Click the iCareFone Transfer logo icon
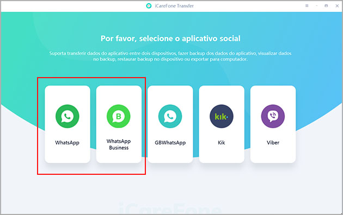This screenshot has height=215, width=343. click(x=149, y=6)
